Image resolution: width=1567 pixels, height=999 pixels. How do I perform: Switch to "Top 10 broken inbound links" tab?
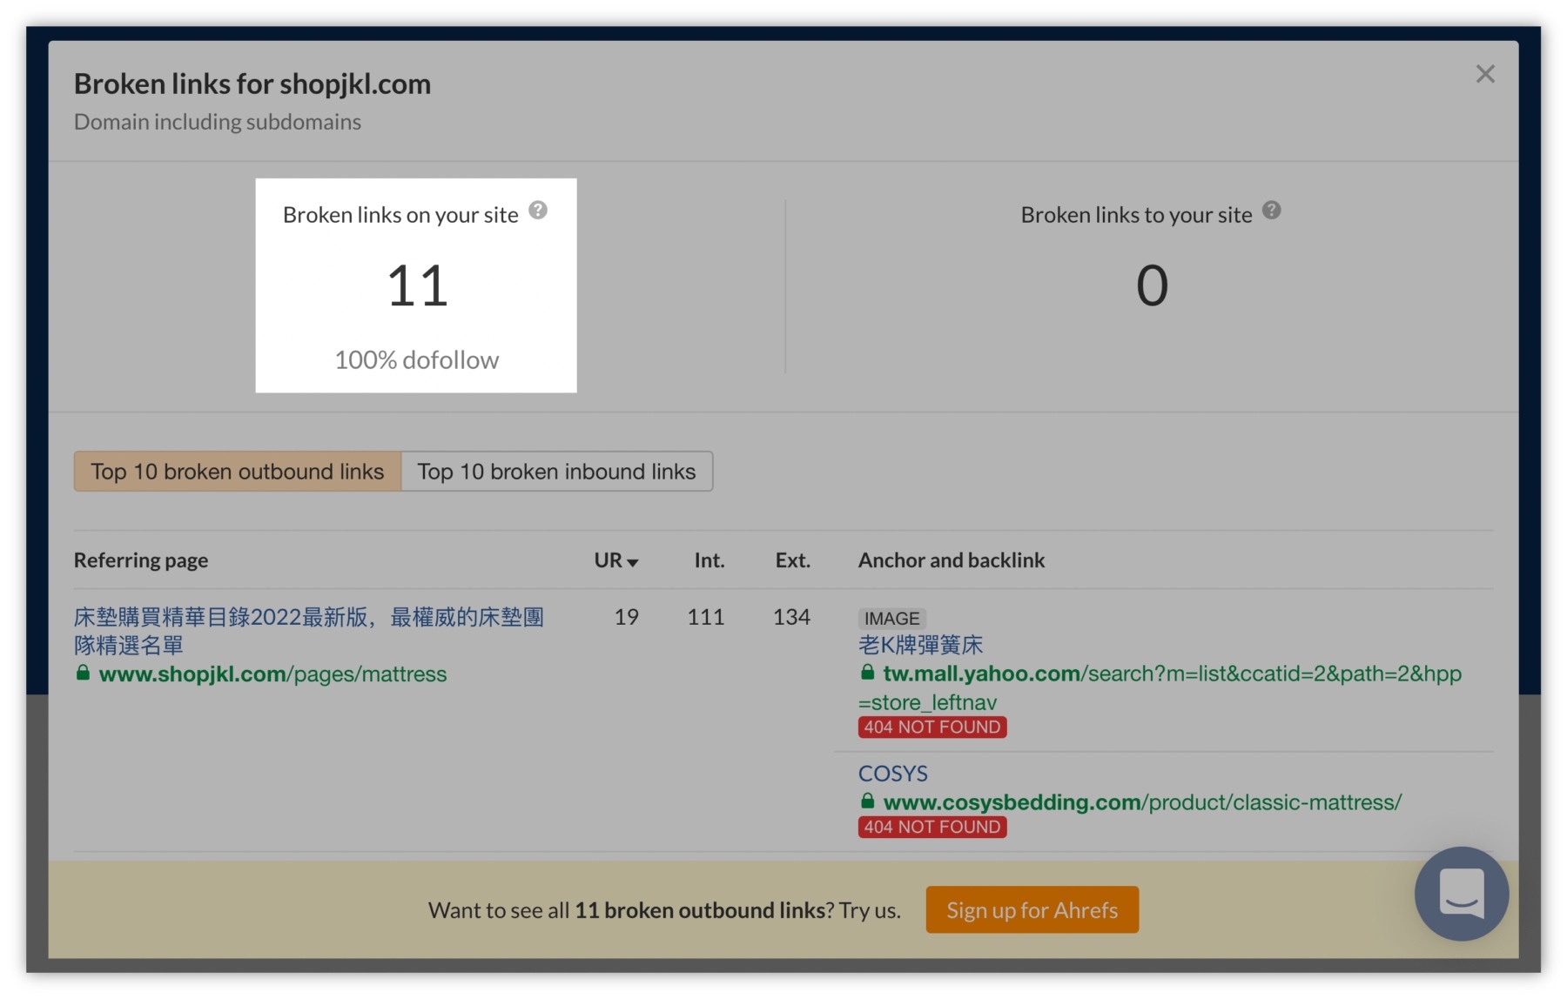(x=556, y=471)
